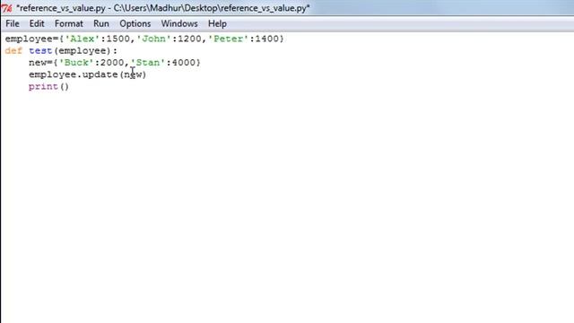Click the 'Stan' string in new dict
The height and width of the screenshot is (323, 574).
pyautogui.click(x=148, y=62)
